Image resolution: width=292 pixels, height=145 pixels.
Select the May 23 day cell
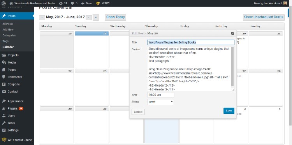click(91, 87)
